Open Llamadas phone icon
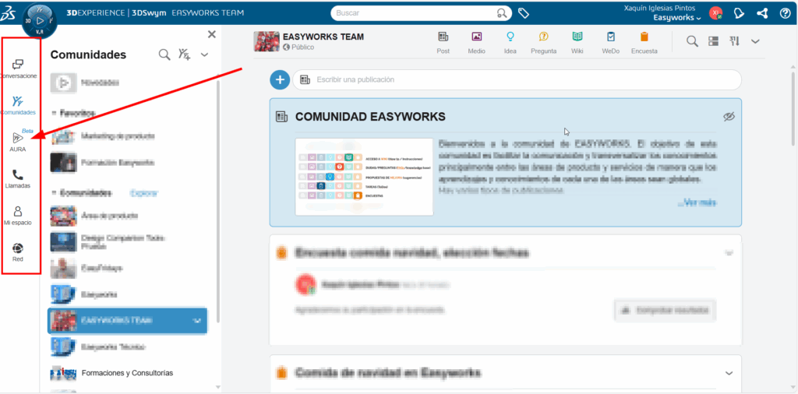The height and width of the screenshot is (394, 798). [x=18, y=179]
